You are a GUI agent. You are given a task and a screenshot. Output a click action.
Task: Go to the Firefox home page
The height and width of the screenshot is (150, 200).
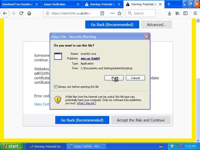tap(29, 13)
